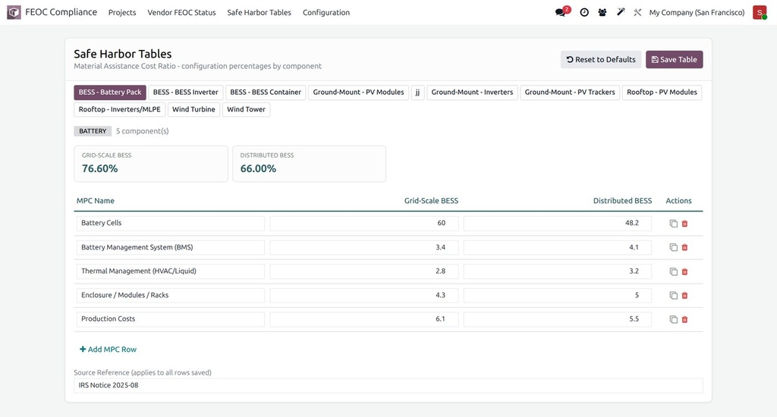Edit the Enclosure / Modules / Racks name field
777x417 pixels.
171,295
